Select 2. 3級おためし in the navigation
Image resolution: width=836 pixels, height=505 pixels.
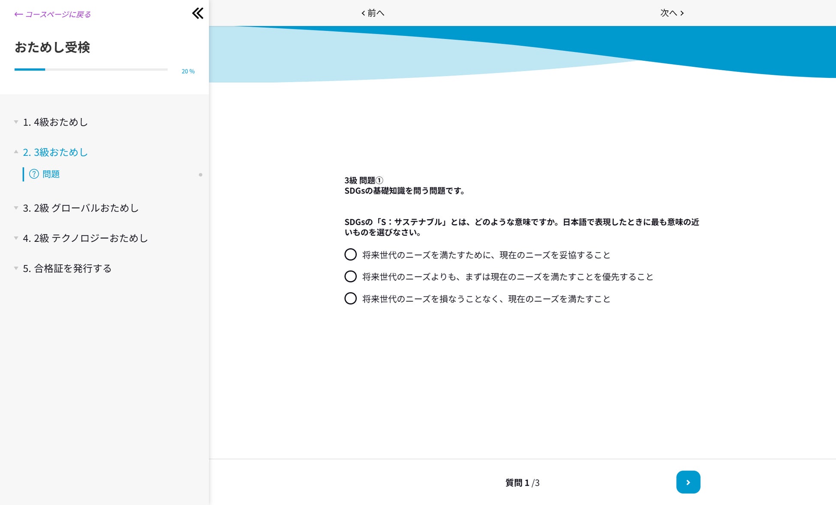55,152
